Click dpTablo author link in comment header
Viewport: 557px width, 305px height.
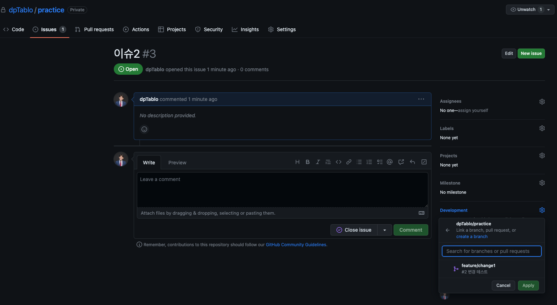149,99
